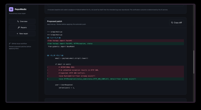Copy the diff with Copy diff button

[177, 23]
